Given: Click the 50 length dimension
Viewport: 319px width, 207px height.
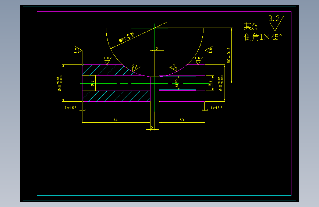Looking at the screenshot, I should 182,120.
